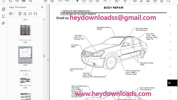178x100 pixels.
Task: Activate the selection arrow tool
Action: click(77, 1)
